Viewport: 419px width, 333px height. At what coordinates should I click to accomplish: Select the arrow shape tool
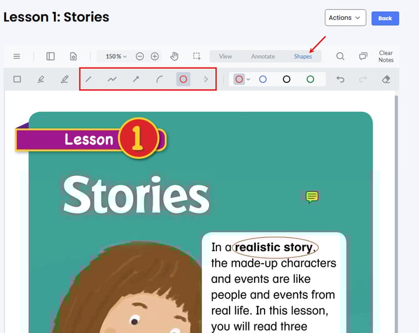[x=136, y=79]
